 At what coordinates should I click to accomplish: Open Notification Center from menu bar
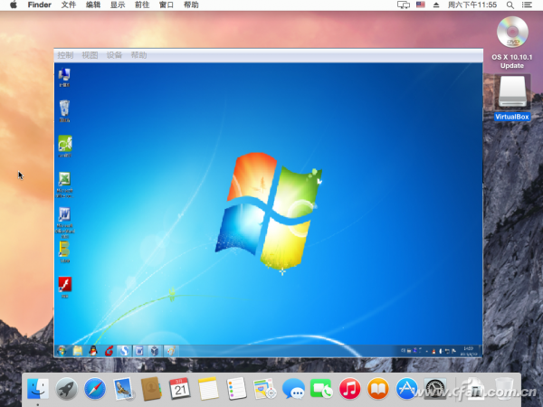pos(527,5)
